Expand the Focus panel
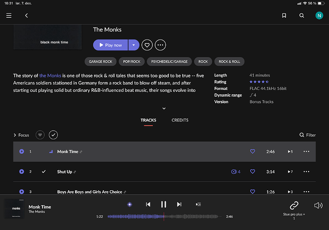Viewport: 329px width, 230px height. (x=21, y=135)
